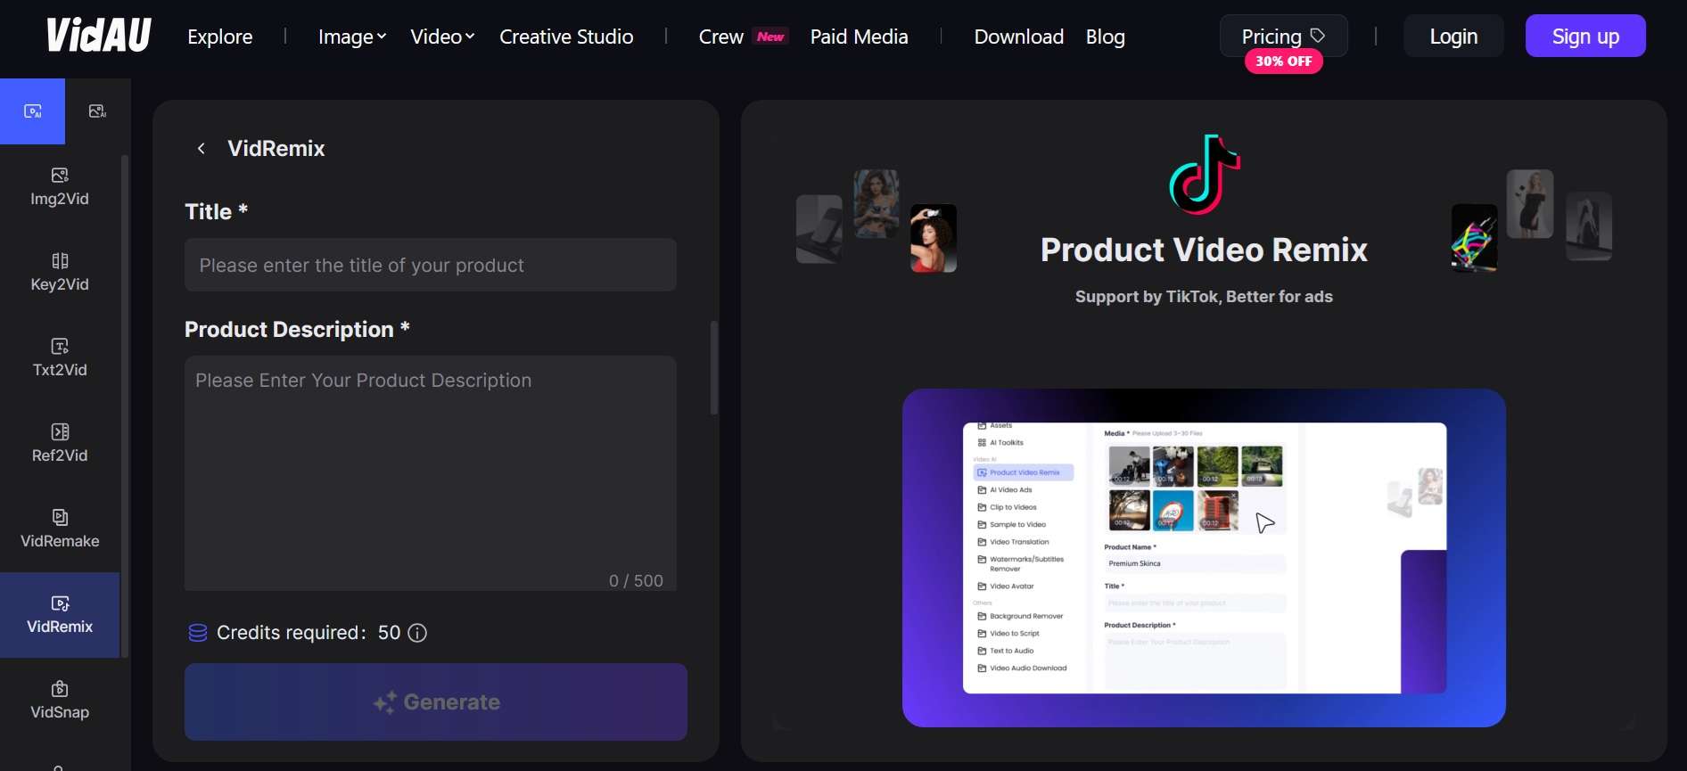Click the Sign up button
The image size is (1687, 771).
1585,36
